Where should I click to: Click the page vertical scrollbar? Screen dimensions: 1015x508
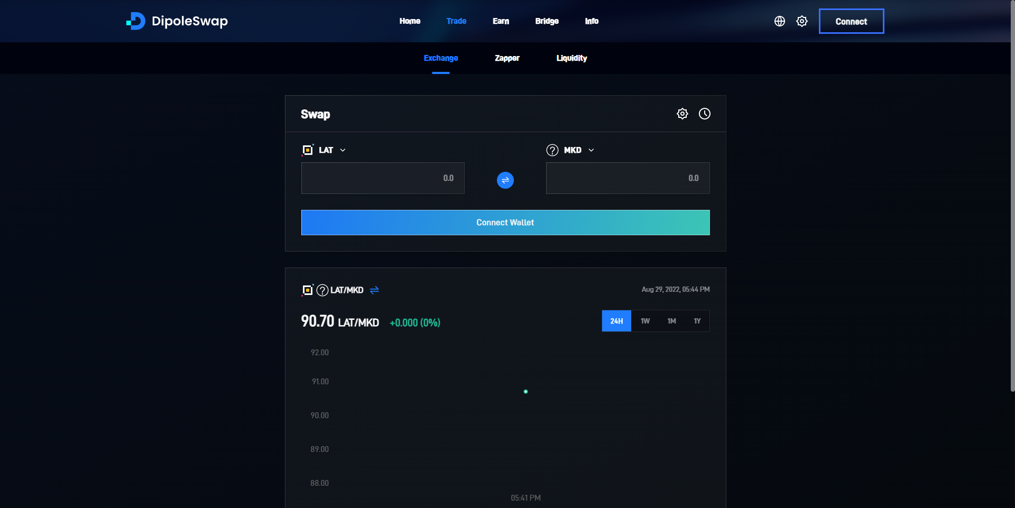(x=1012, y=196)
